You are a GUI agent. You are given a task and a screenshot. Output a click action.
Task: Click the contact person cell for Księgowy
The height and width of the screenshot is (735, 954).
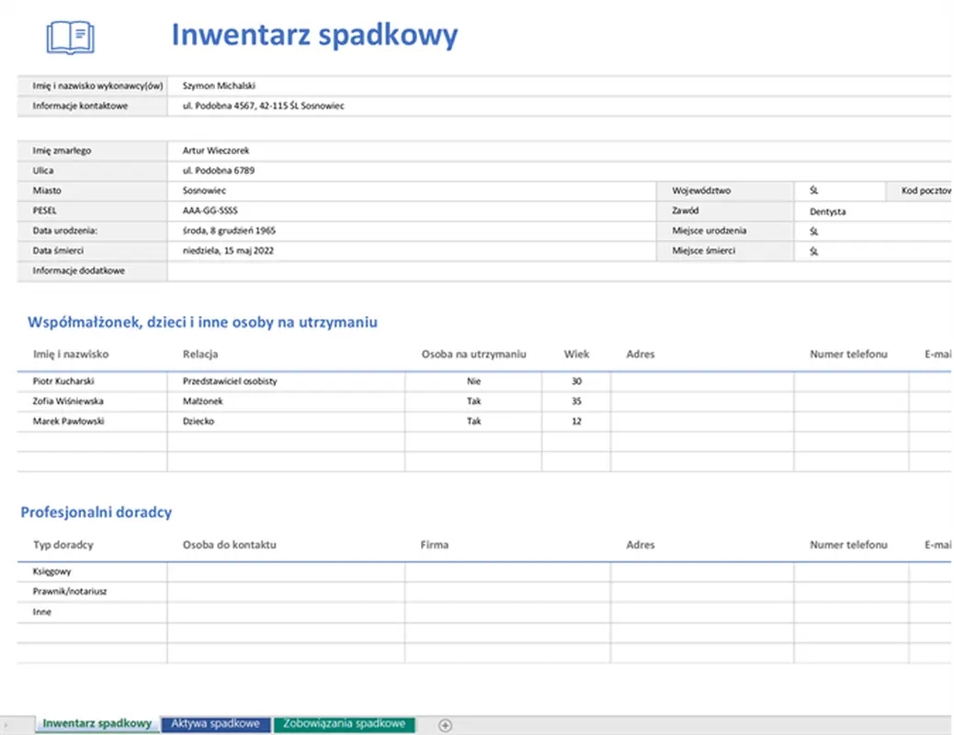pyautogui.click(x=286, y=572)
